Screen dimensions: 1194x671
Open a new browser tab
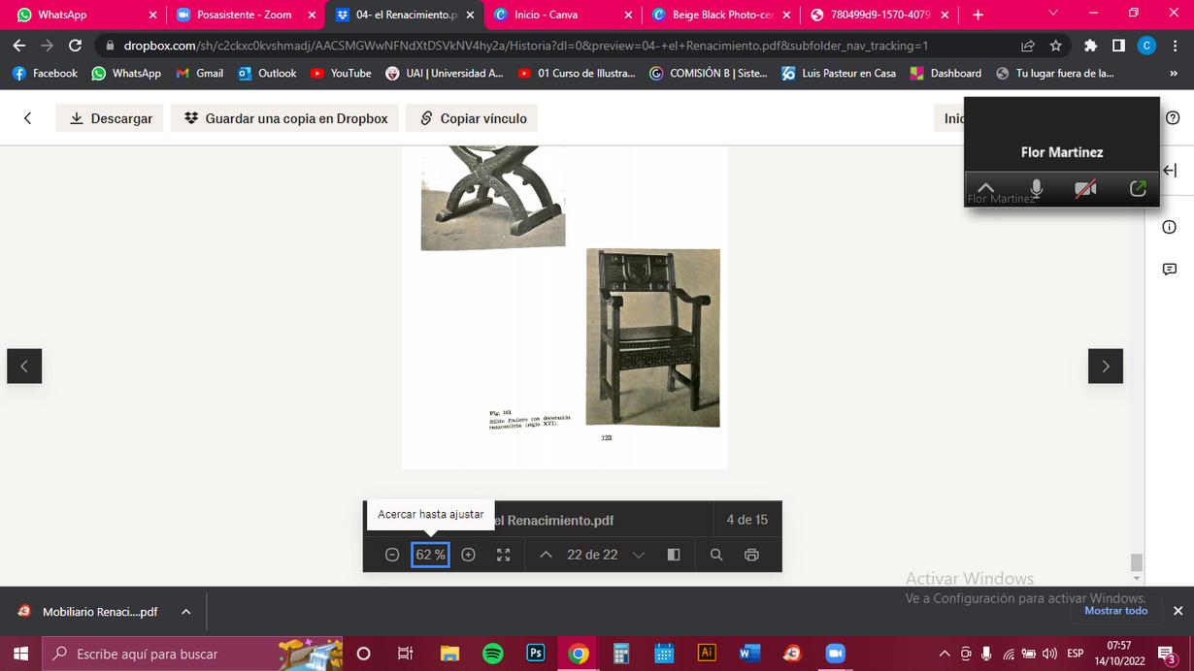pos(978,15)
